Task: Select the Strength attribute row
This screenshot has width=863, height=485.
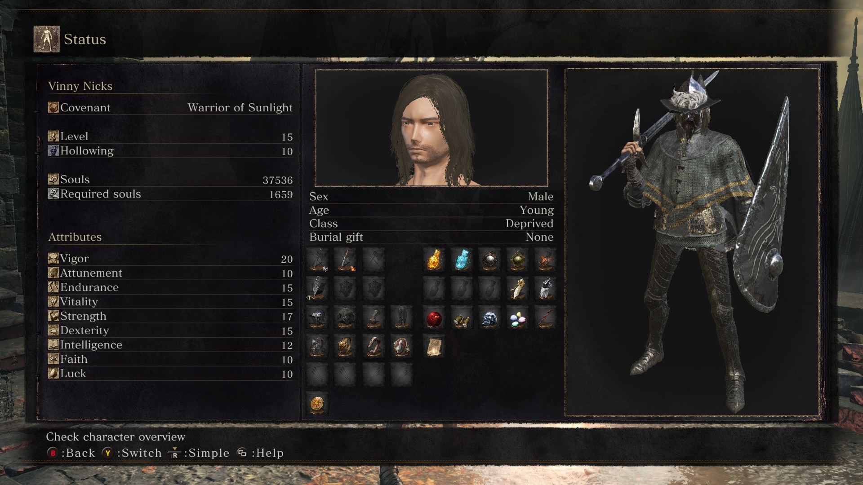Action: (x=170, y=316)
